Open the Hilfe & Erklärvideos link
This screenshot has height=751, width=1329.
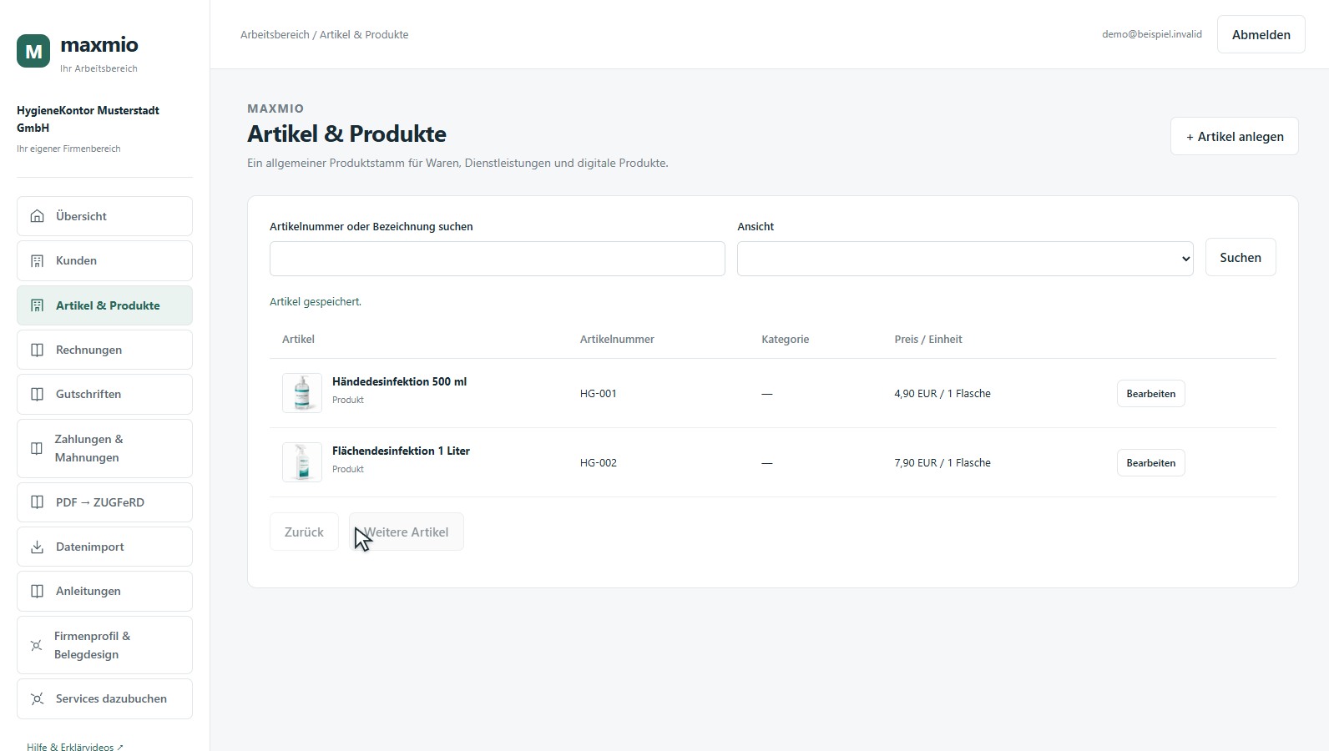coord(74,746)
